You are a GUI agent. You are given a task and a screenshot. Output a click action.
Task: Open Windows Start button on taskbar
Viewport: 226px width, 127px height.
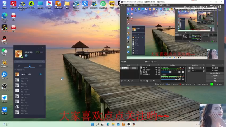(92, 124)
